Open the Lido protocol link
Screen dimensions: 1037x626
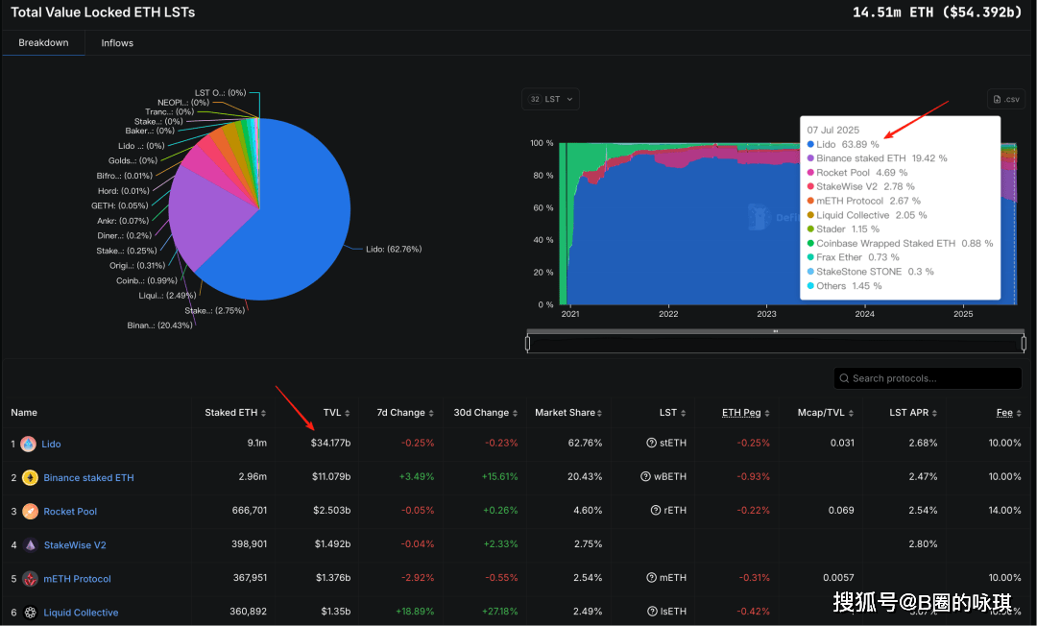tap(51, 445)
